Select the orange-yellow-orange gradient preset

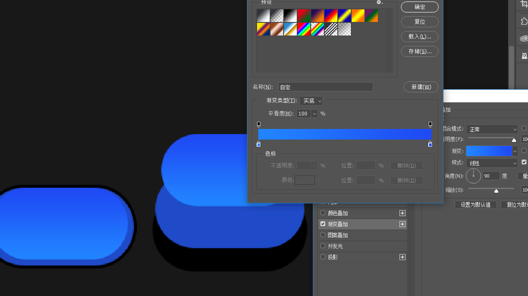click(358, 16)
